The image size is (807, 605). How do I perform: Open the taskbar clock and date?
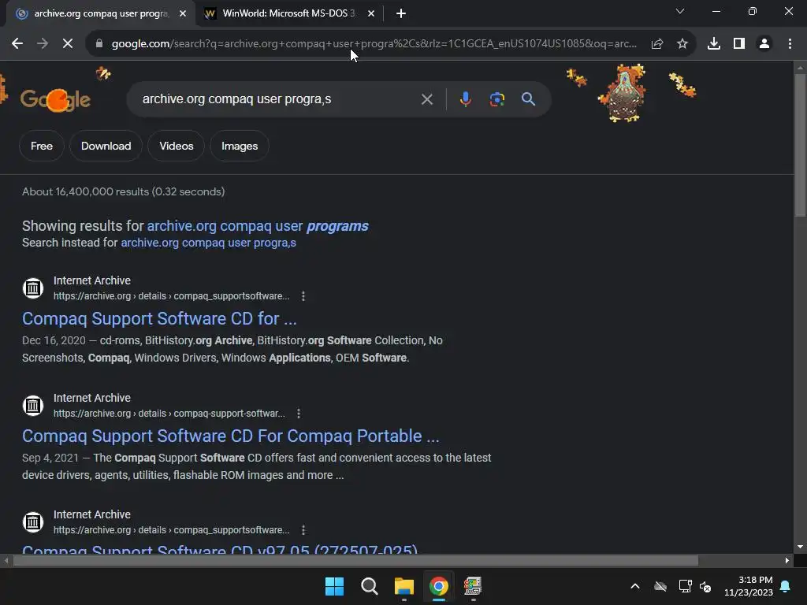click(749, 586)
